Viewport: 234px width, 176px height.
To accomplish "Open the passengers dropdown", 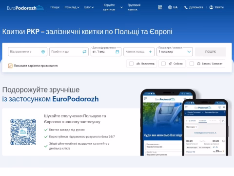I will click(x=175, y=52).
